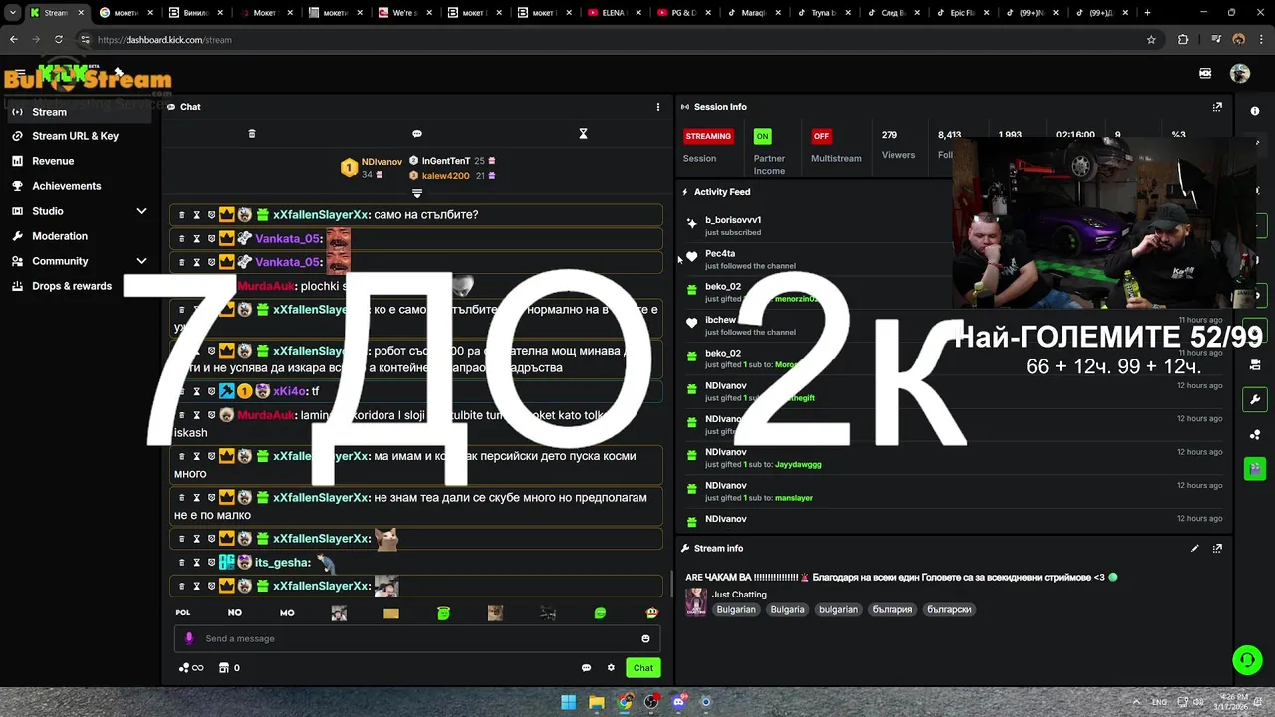Toggle the Multistream OFF switch
The width and height of the screenshot is (1275, 717).
click(x=821, y=136)
